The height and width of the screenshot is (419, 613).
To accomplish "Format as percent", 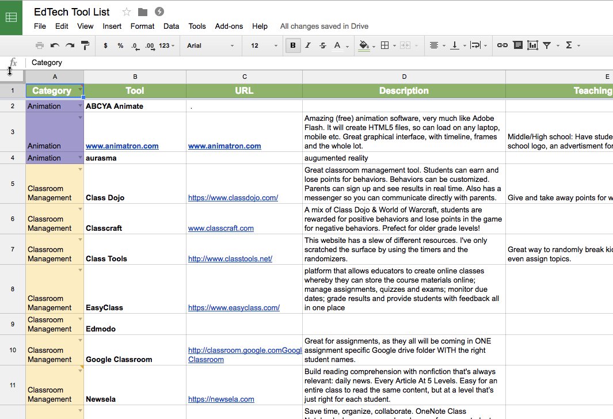I will click(x=120, y=45).
